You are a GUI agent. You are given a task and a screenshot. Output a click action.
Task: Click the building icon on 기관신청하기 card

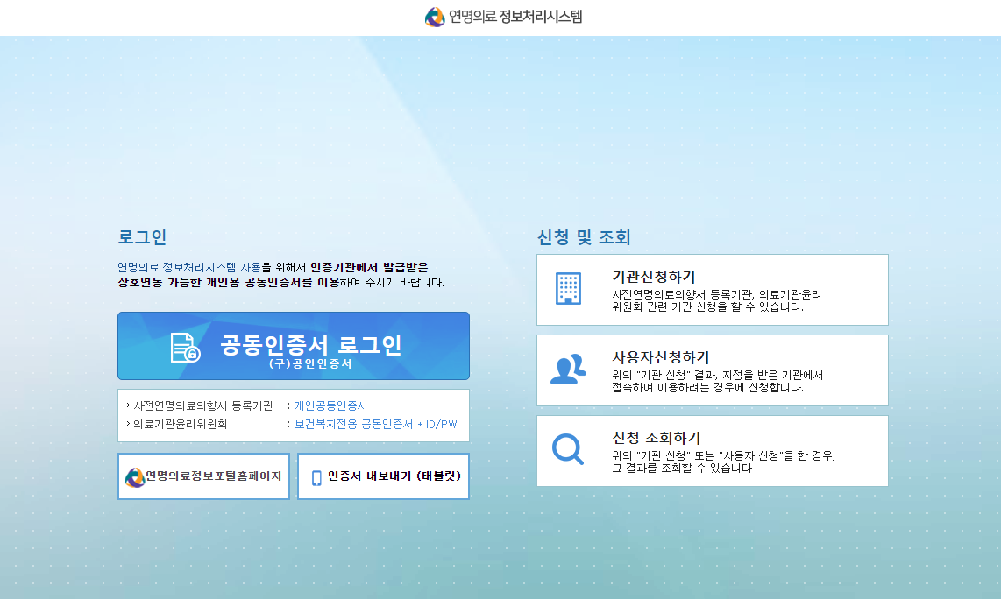[x=571, y=287]
